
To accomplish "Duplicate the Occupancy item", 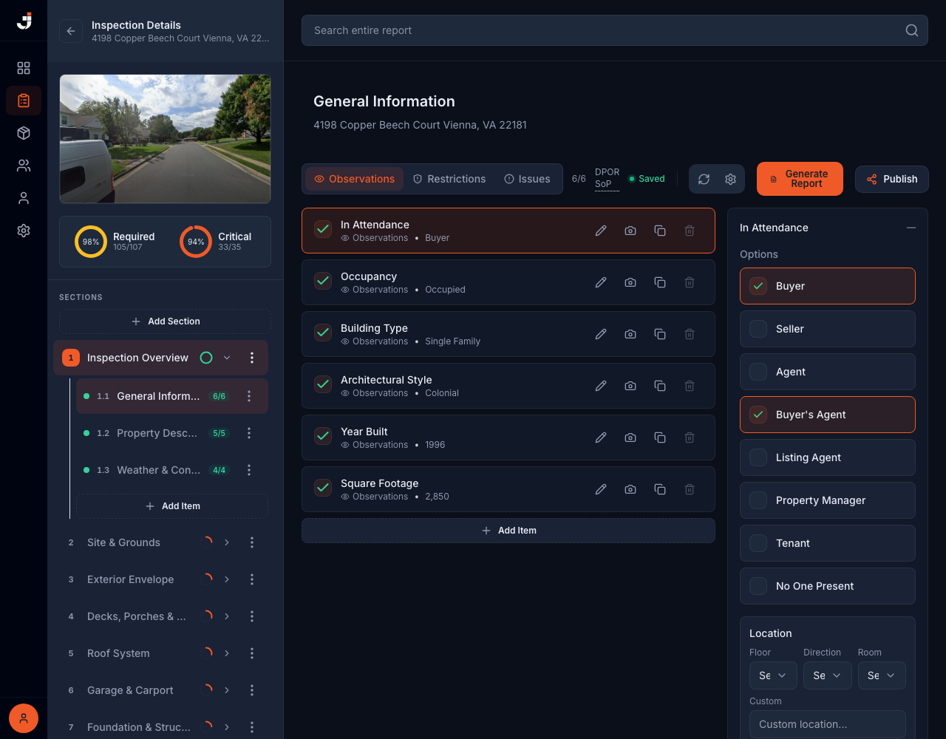I will click(660, 282).
